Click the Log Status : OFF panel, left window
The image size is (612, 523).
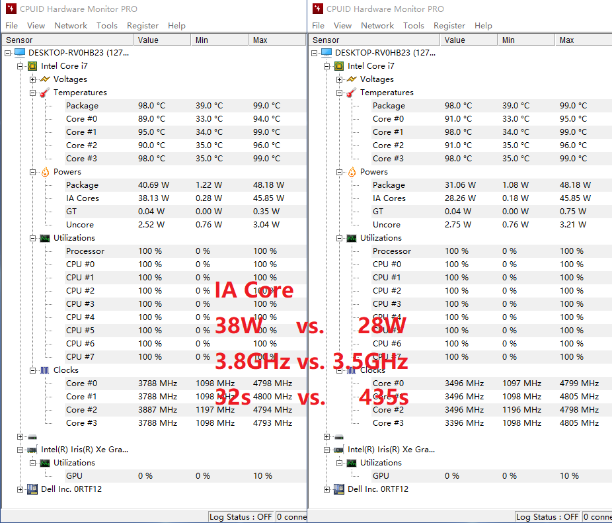coord(241,517)
